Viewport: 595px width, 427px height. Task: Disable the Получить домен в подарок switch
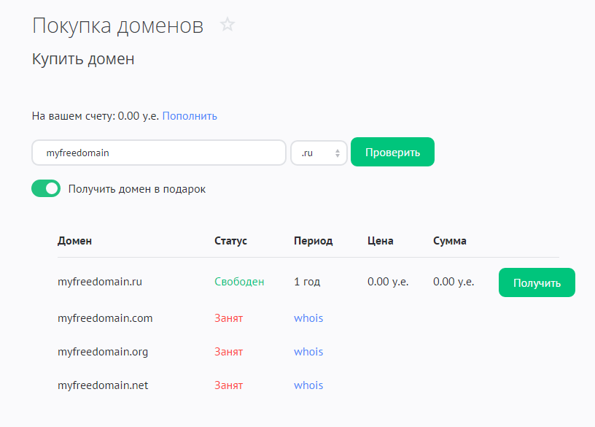pyautogui.click(x=46, y=189)
